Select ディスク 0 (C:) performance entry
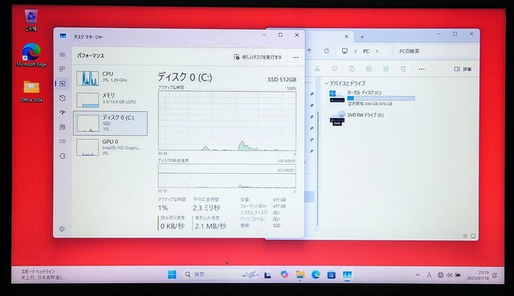The width and height of the screenshot is (514, 296). [111, 123]
